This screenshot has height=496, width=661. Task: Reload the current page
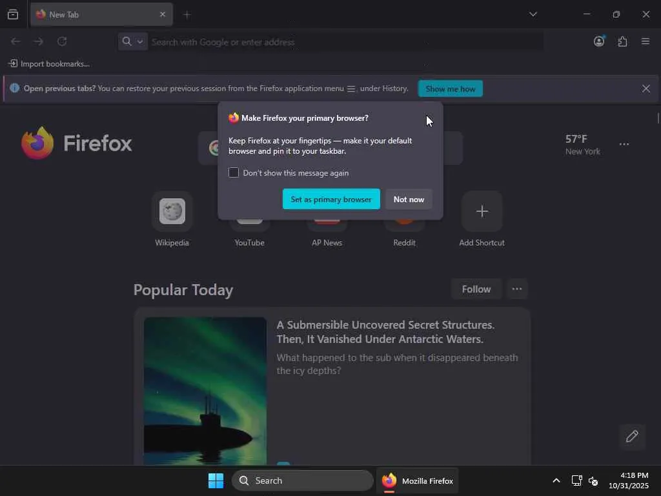click(62, 41)
